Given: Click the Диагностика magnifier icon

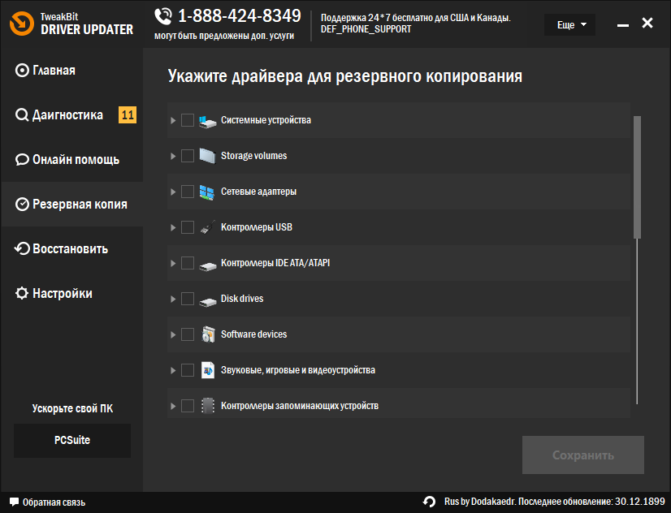Looking at the screenshot, I should point(22,115).
